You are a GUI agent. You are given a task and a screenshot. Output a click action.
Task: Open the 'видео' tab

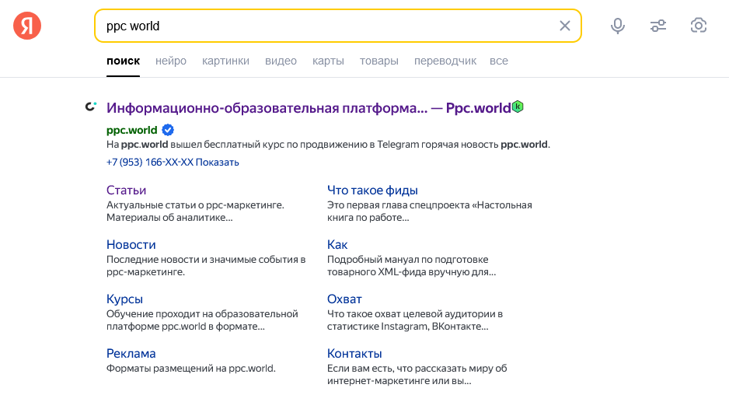pos(281,61)
